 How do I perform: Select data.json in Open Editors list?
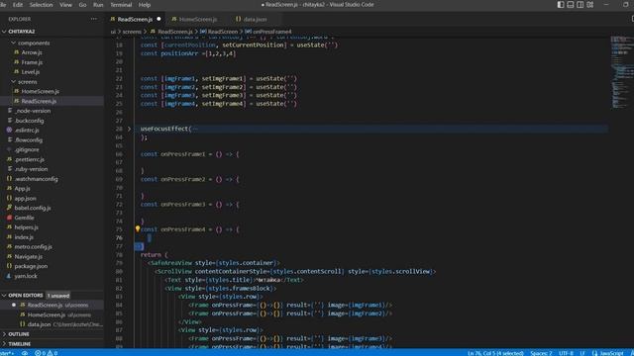pos(53,324)
